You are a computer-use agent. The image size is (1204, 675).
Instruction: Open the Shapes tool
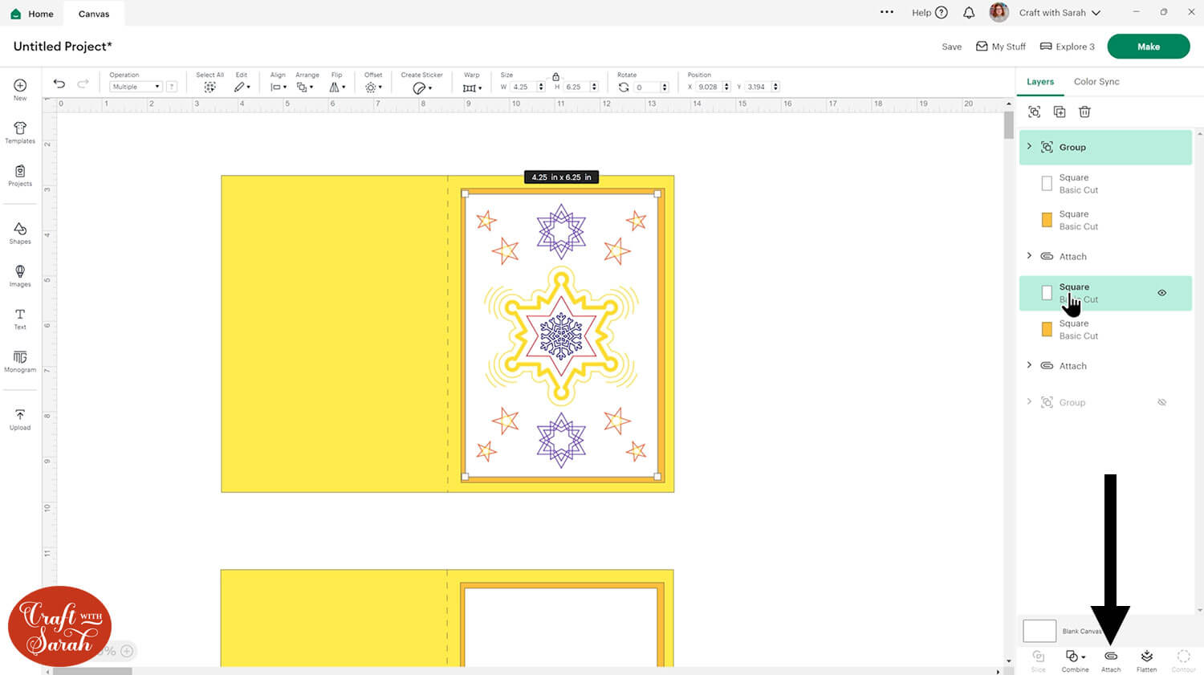(x=20, y=234)
